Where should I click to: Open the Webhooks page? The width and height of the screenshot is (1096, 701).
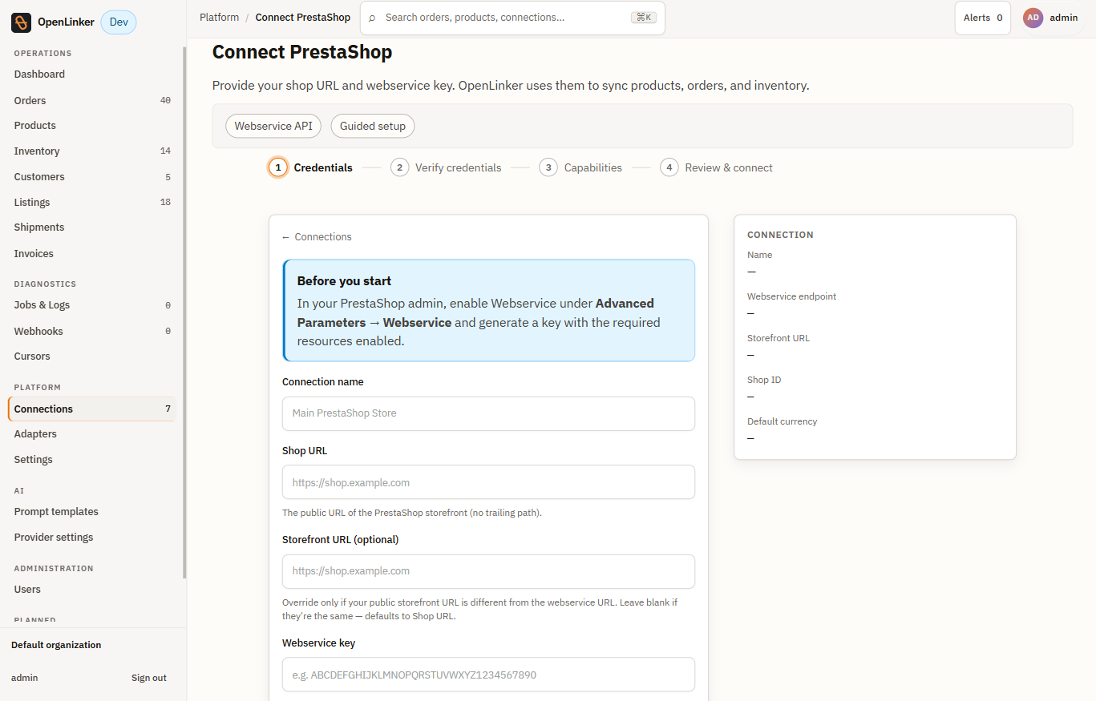tap(91, 332)
